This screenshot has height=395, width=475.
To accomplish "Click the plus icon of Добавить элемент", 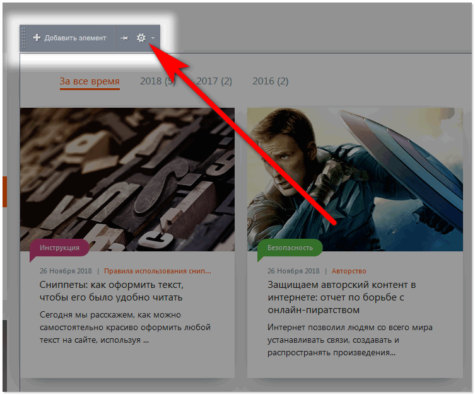I will tap(37, 38).
